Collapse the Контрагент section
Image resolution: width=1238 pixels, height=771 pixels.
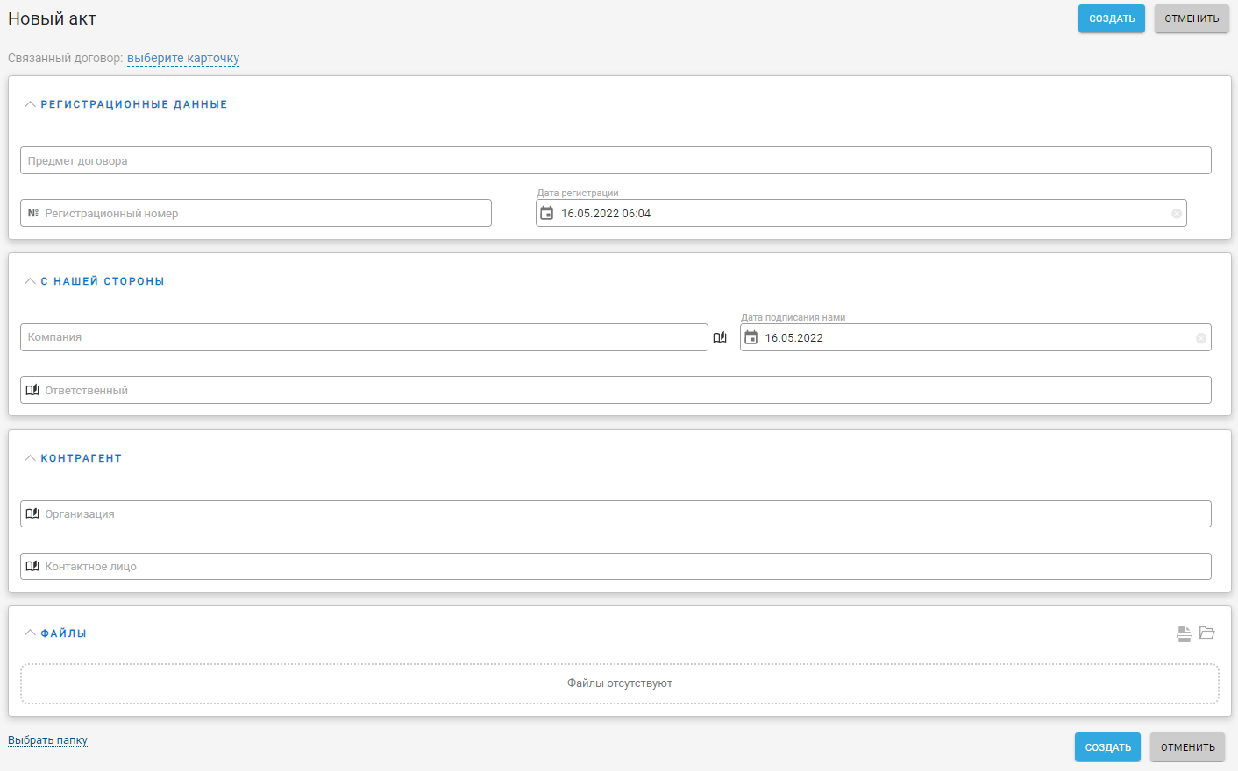[30, 458]
